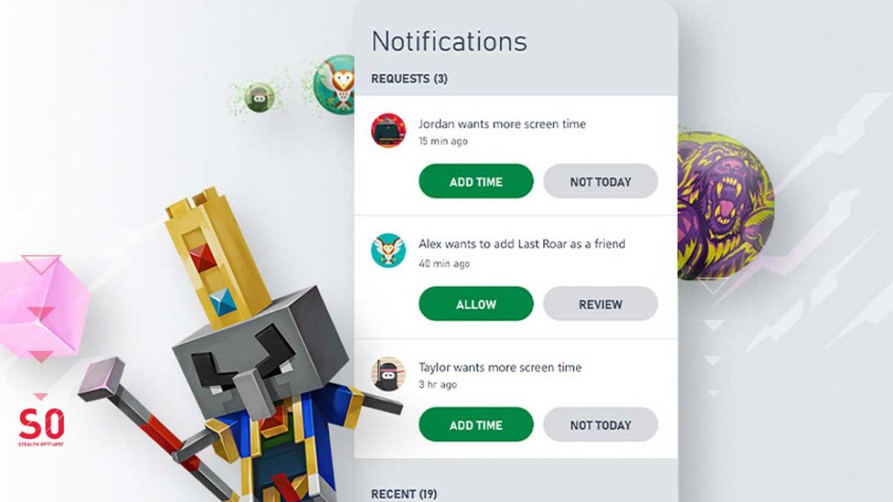Add time for Taylor's screen time request
The width and height of the screenshot is (893, 502).
(x=476, y=425)
